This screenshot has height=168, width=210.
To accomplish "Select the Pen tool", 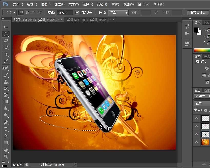I will [x=6, y=122].
